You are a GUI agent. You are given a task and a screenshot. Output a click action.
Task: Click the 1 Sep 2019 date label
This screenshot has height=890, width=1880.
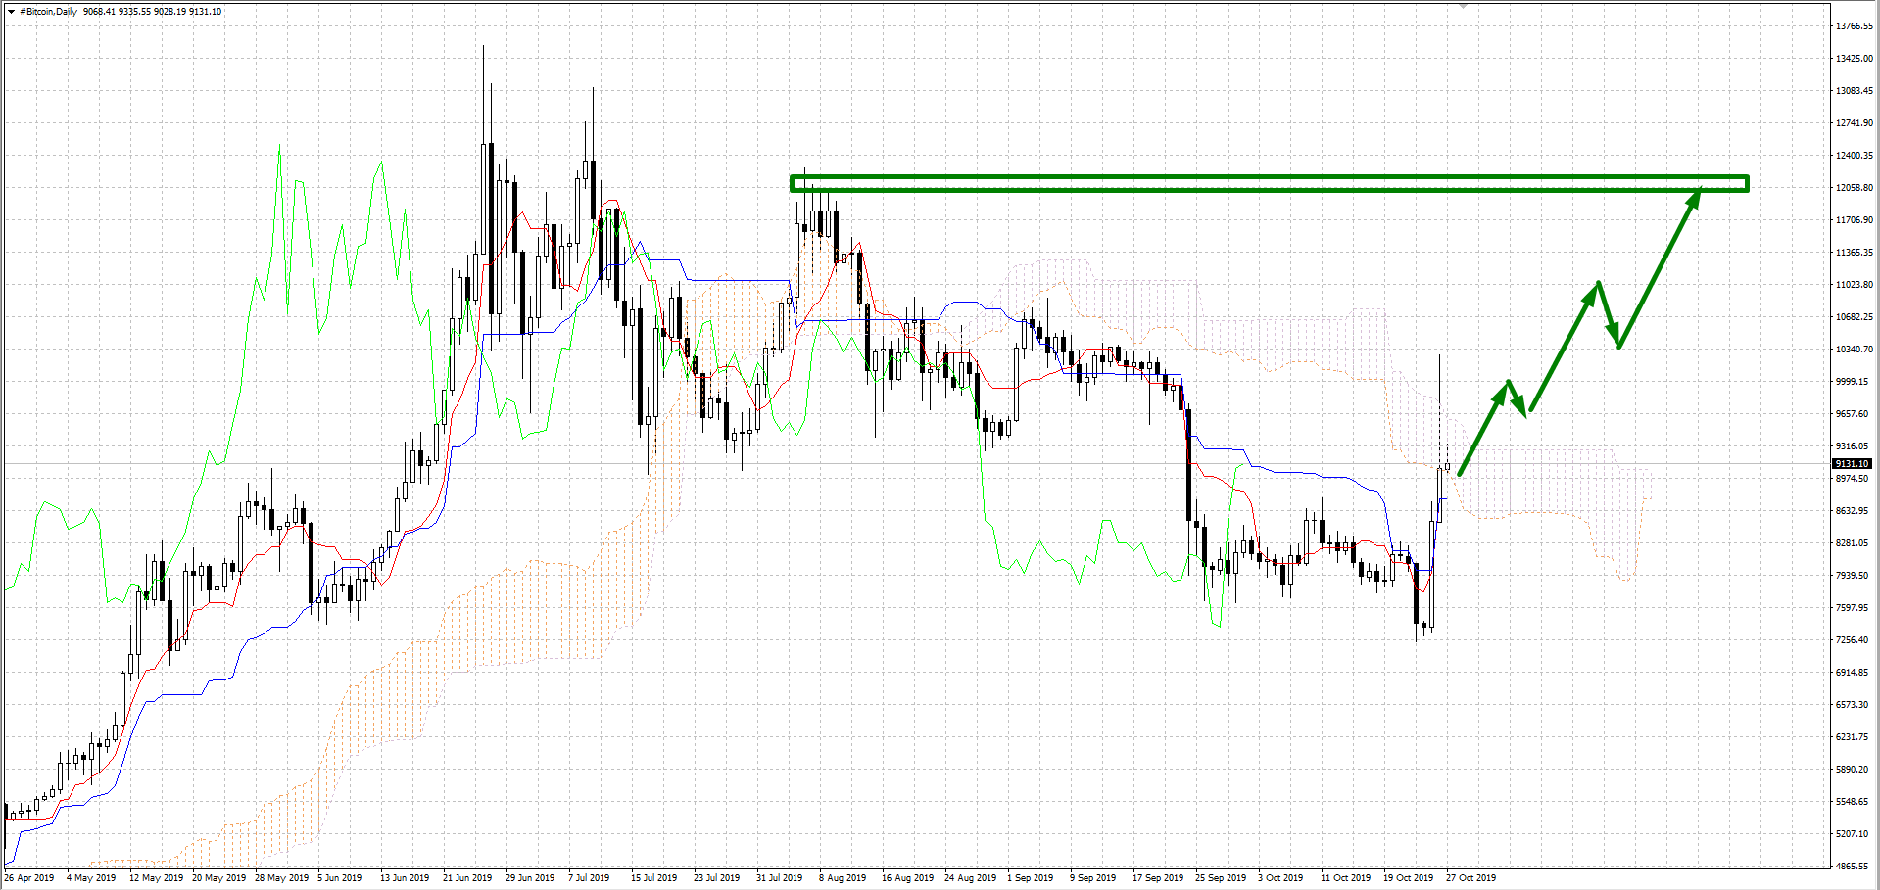[x=1030, y=877]
